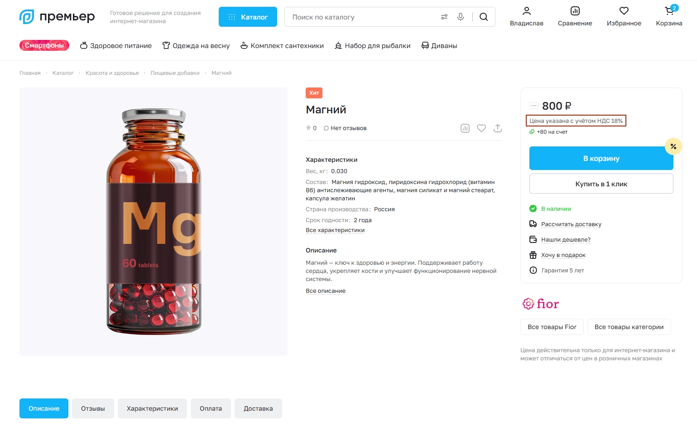Click the Премьер store logo

pos(57,16)
